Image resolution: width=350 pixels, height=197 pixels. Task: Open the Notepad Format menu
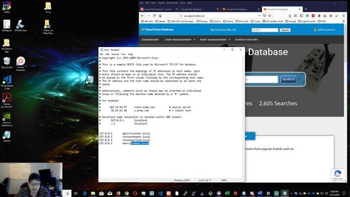(115, 54)
